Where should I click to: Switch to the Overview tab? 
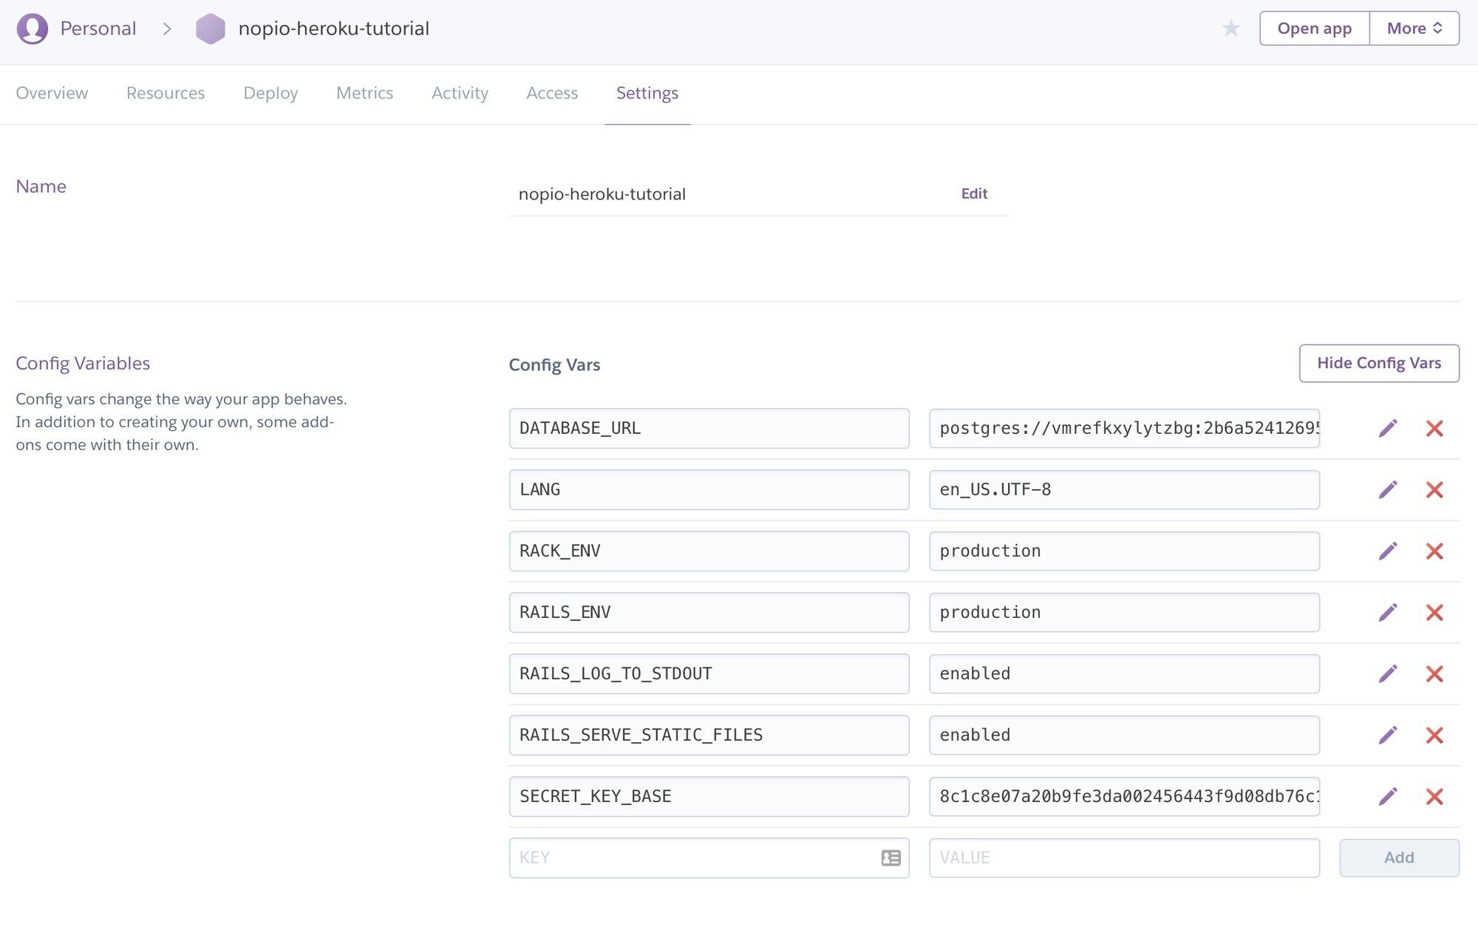pyautogui.click(x=52, y=93)
